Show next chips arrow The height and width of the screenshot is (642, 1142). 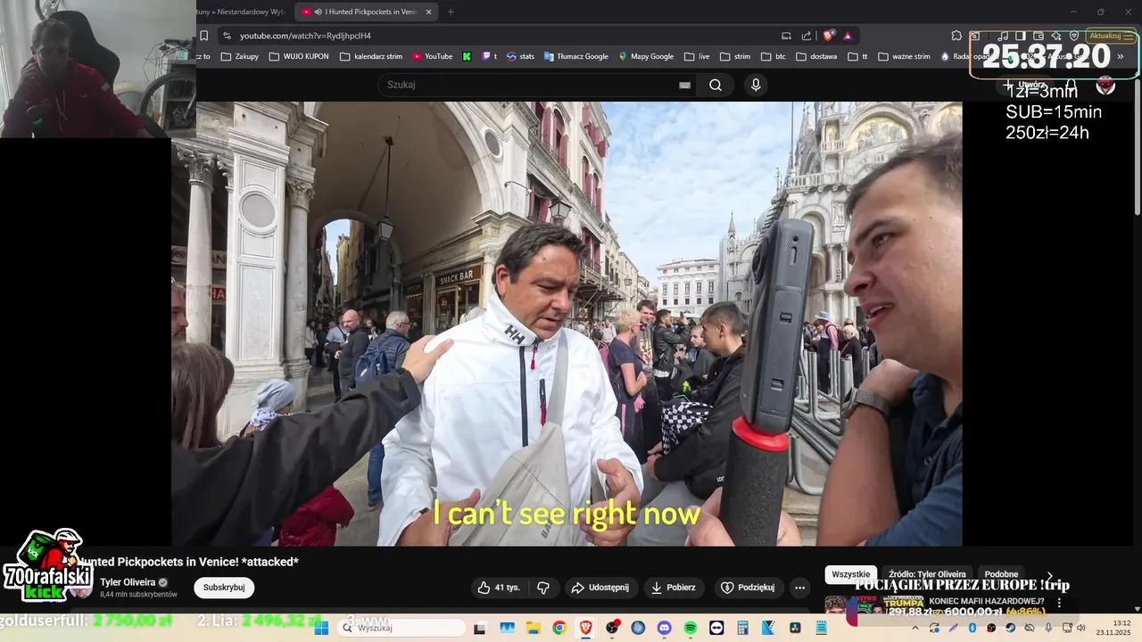point(1049,575)
